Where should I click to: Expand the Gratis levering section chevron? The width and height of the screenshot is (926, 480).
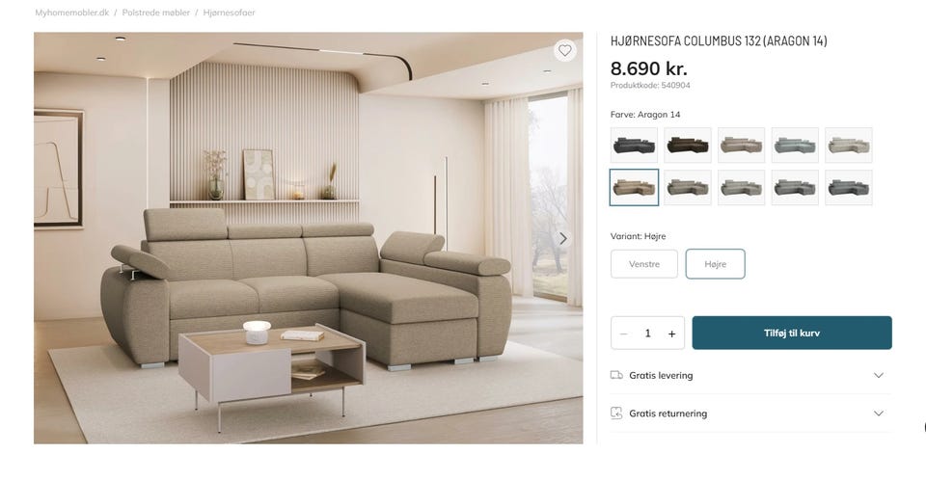click(879, 375)
